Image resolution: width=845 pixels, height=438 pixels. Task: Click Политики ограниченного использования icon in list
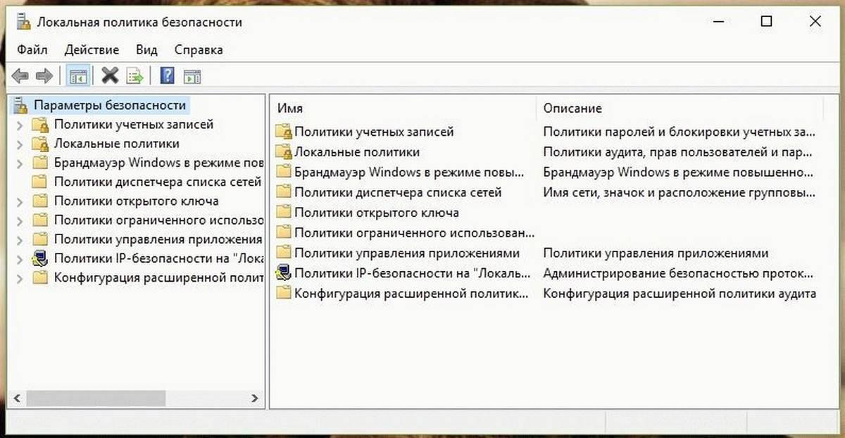(x=284, y=232)
